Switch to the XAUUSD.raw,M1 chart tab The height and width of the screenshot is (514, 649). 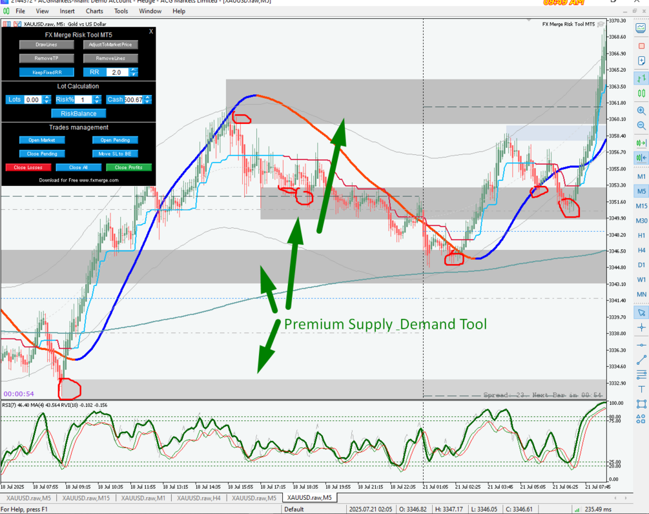tap(143, 498)
